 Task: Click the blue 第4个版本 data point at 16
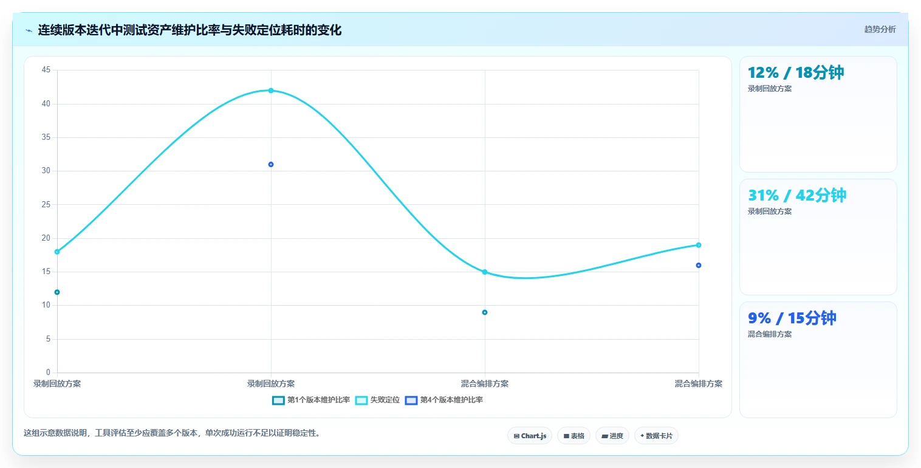coord(699,265)
